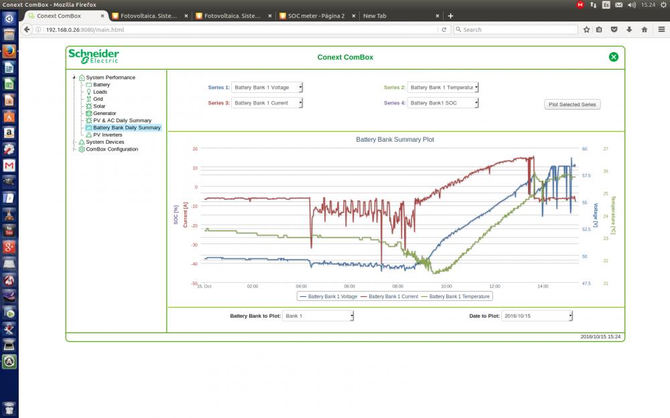Screen dimensions: 670x418
Task: Select PV & AC Daily Summary in the tree
Action: pos(122,120)
